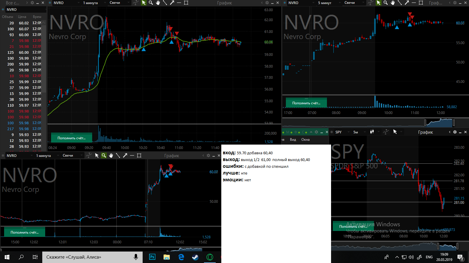
Task: Click Пополнить счёт in SPY chart
Action: pyautogui.click(x=353, y=226)
